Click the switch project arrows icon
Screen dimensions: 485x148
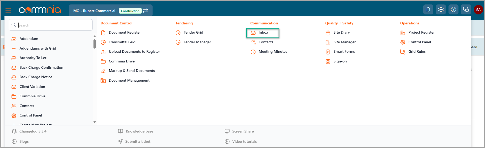coord(145,11)
